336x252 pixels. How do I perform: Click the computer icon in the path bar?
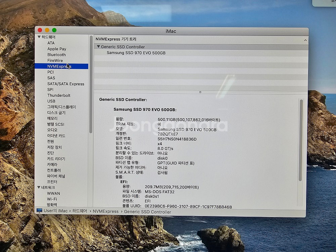pyautogui.click(x=39, y=211)
